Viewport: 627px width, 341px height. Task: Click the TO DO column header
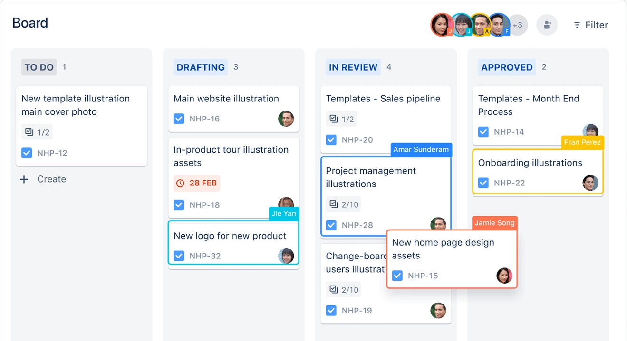pos(39,67)
